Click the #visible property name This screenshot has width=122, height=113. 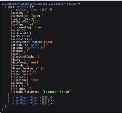[17, 86]
